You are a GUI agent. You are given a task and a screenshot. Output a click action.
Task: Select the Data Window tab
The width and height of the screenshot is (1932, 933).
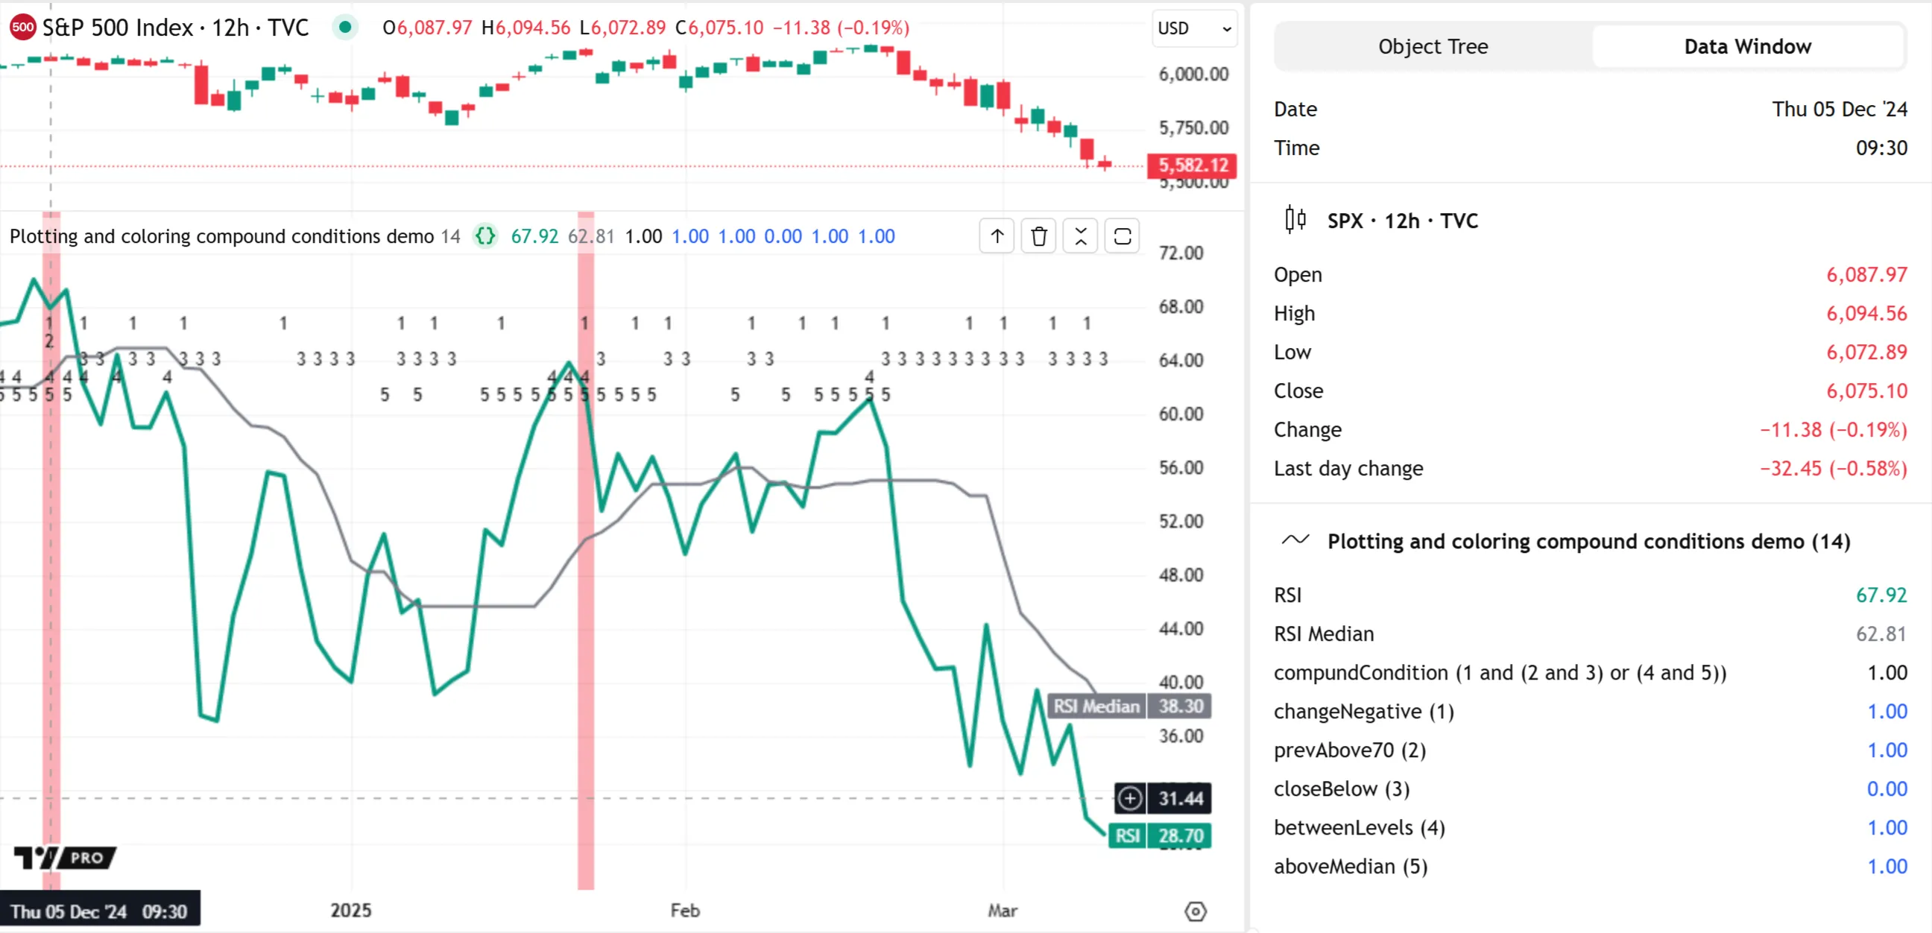(x=1746, y=46)
